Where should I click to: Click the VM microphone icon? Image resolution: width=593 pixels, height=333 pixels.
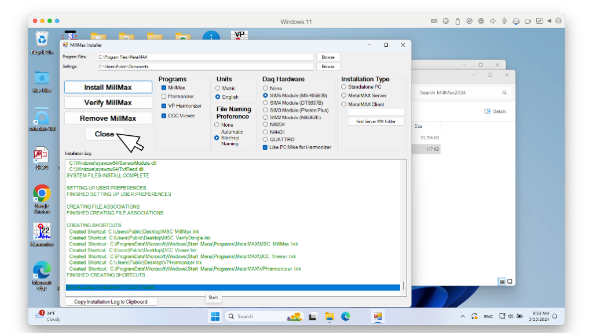tap(504, 21)
